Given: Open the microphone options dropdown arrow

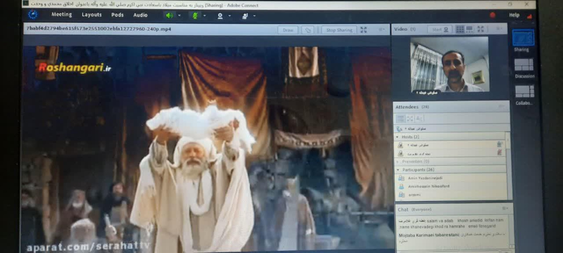Looking at the screenshot, I should coord(204,15).
